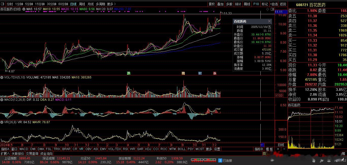Toggle the left sidebar panel icon

point(3,4)
